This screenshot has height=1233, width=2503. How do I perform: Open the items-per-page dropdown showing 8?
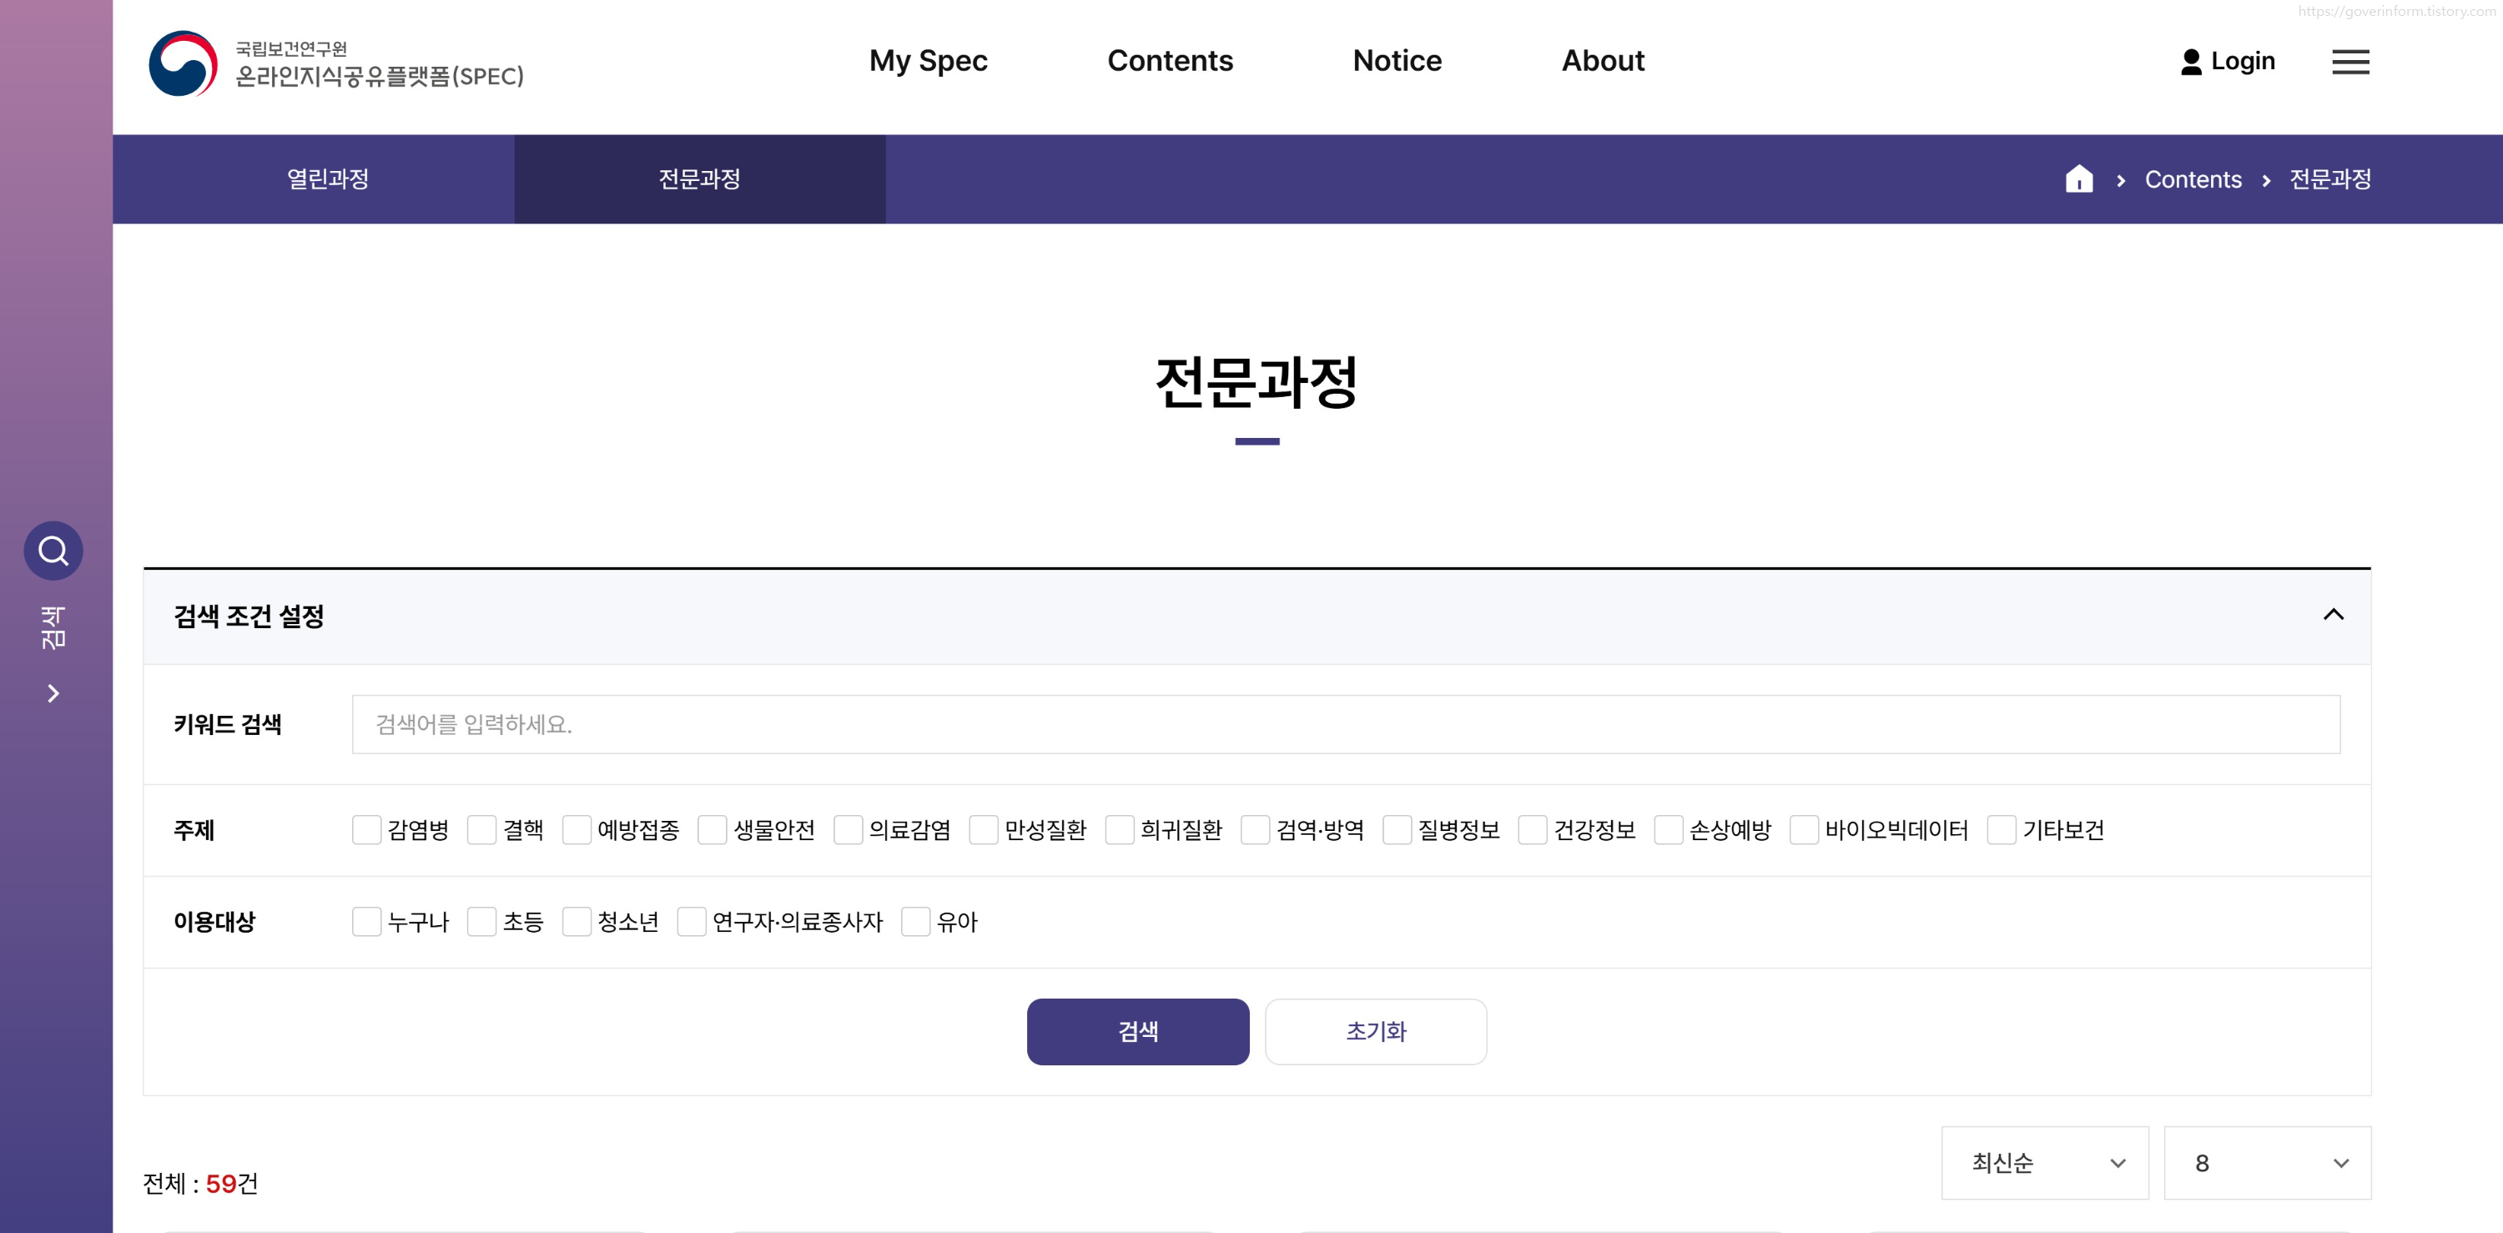point(2266,1163)
